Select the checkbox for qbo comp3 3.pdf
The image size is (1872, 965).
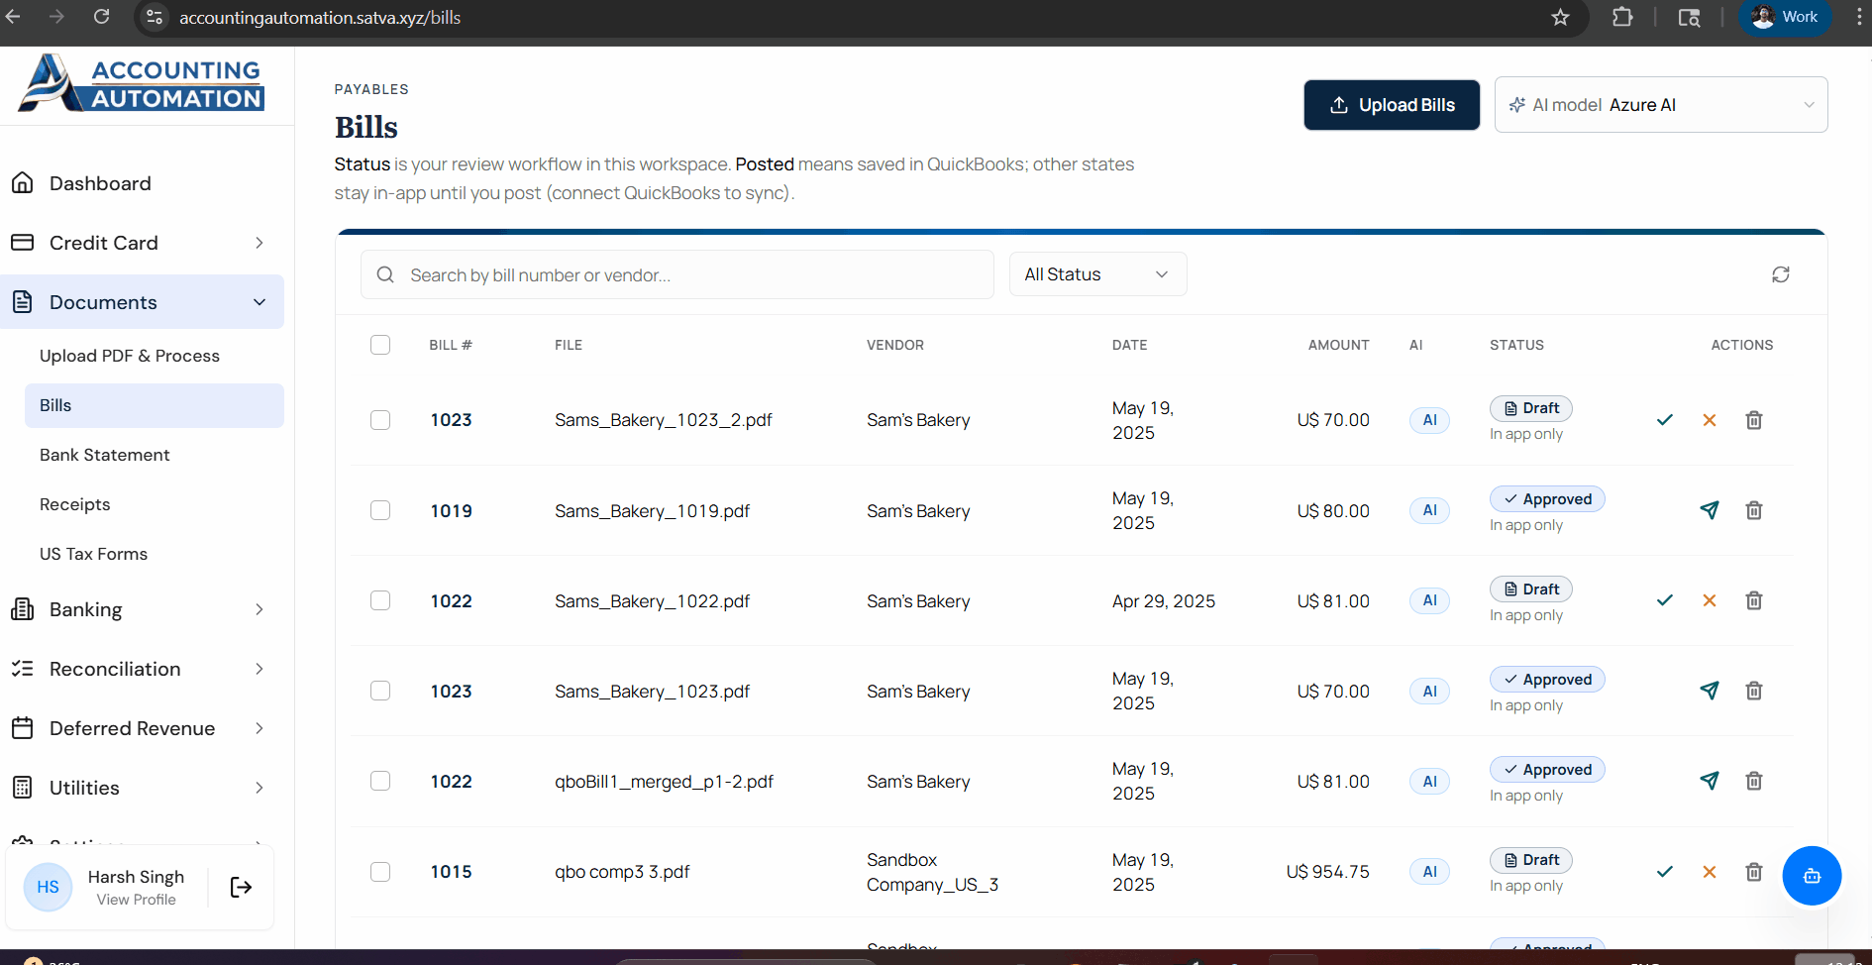[x=380, y=872]
